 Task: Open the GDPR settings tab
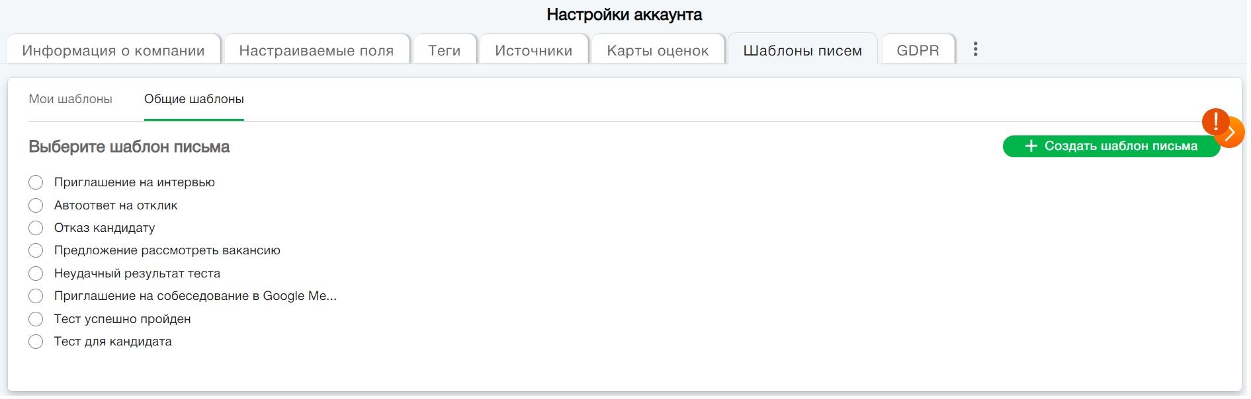pos(918,51)
